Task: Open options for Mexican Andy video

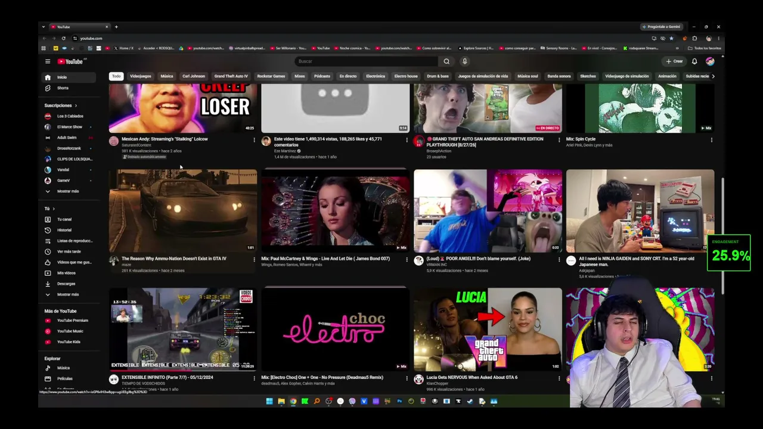Action: 254,140
